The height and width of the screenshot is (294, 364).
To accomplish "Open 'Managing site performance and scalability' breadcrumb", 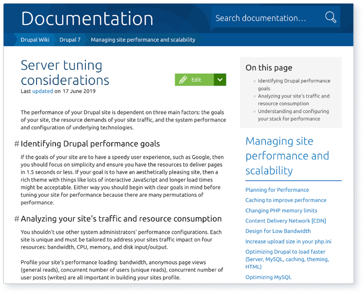I will (143, 40).
